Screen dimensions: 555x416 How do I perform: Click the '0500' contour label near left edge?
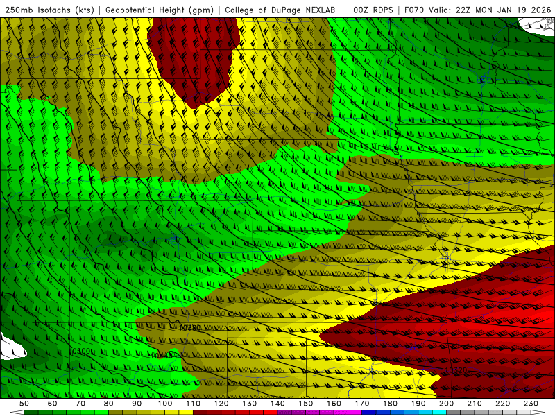(x=81, y=352)
